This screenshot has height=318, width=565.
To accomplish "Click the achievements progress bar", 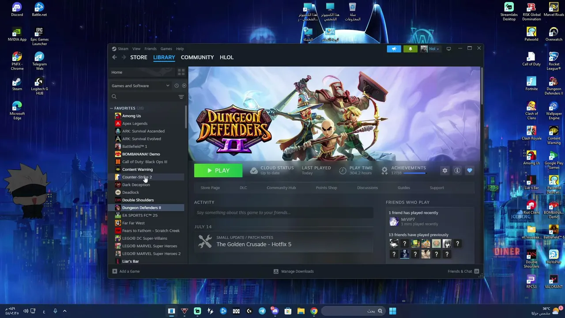I will coord(414,173).
